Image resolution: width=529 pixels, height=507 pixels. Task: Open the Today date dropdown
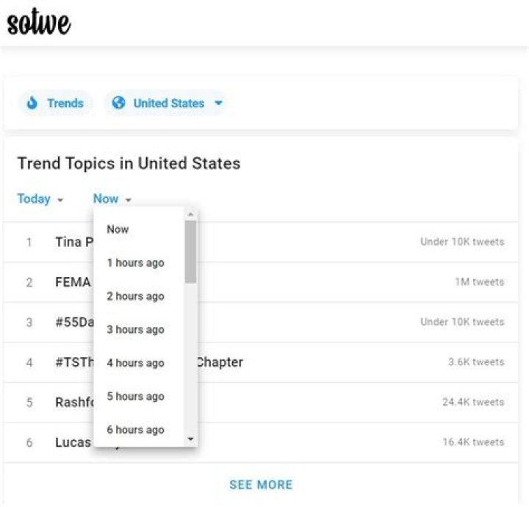tap(40, 199)
